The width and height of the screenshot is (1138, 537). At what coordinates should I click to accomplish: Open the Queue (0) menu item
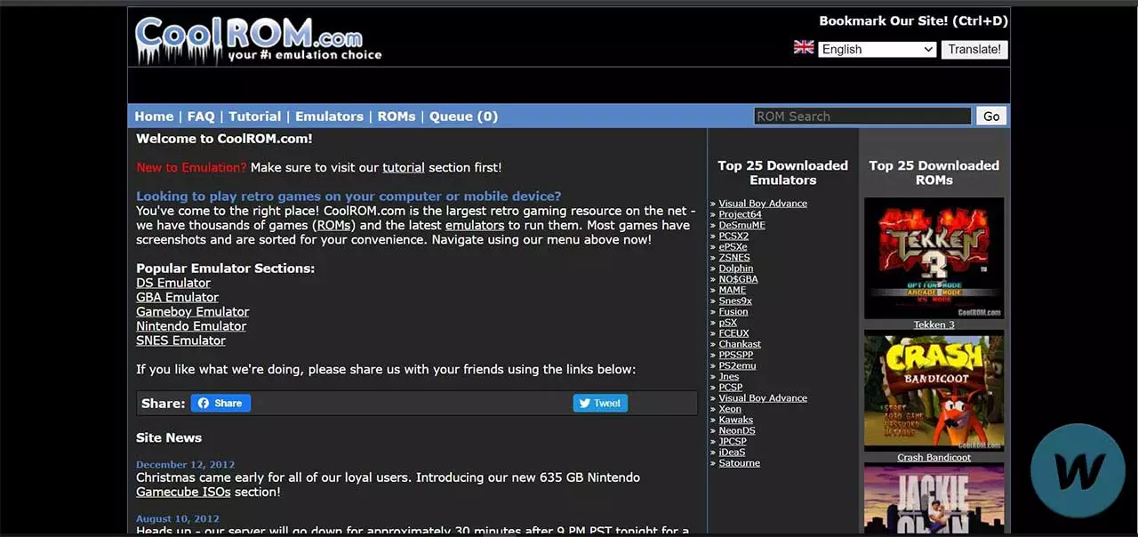463,116
